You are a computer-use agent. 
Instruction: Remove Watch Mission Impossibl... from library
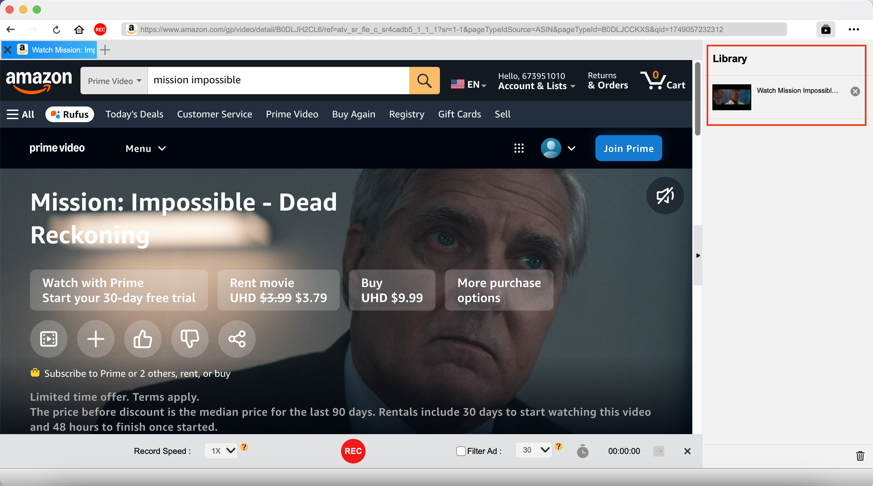coord(855,91)
